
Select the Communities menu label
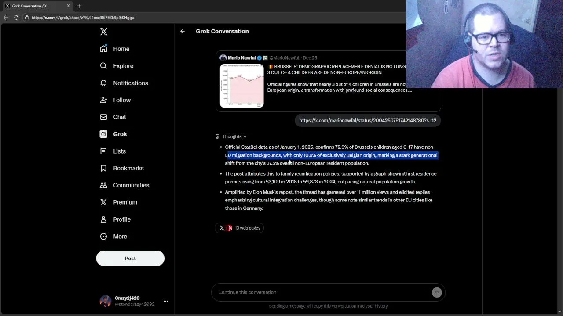131,185
